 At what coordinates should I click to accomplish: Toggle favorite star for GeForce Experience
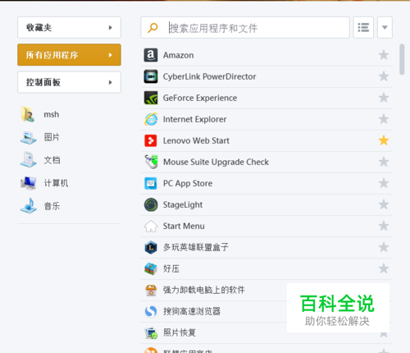[384, 98]
